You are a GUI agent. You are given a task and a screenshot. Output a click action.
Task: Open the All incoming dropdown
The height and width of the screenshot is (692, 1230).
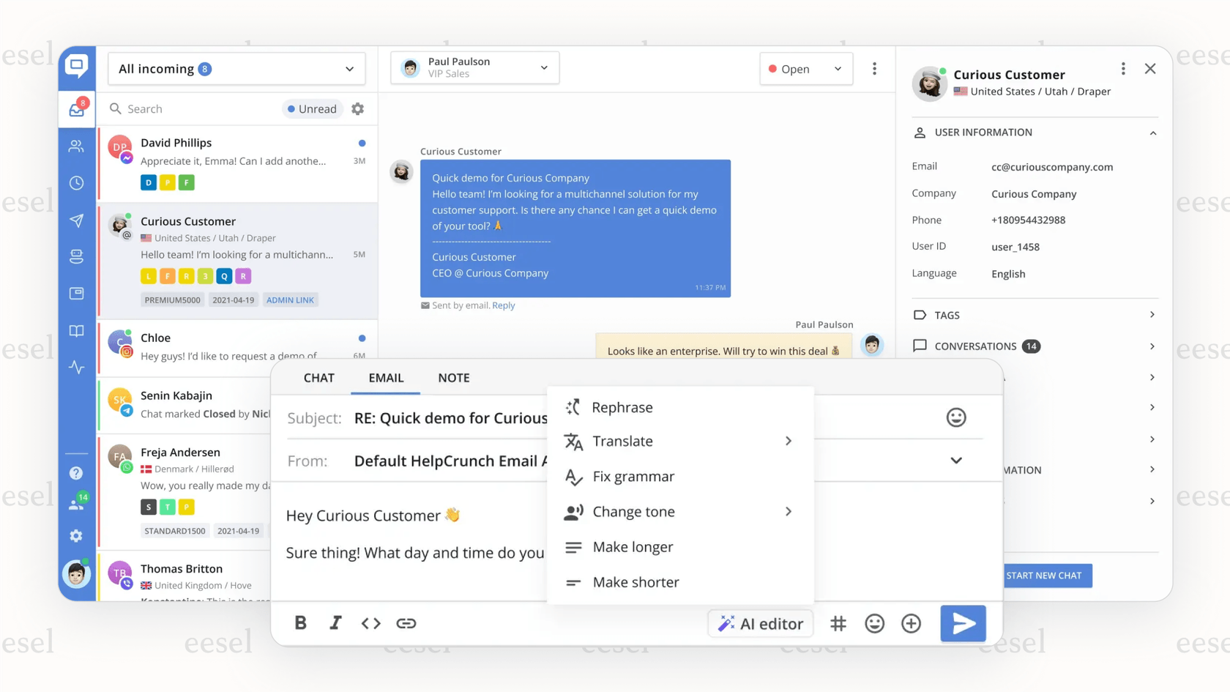pyautogui.click(x=236, y=68)
